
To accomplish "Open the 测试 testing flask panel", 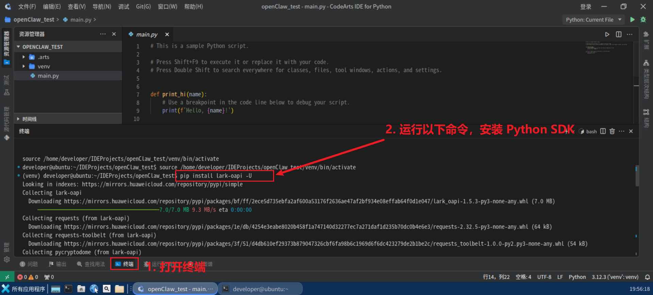I will (6, 85).
